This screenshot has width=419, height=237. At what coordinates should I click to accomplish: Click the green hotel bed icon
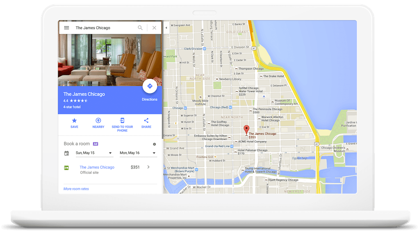(66, 168)
